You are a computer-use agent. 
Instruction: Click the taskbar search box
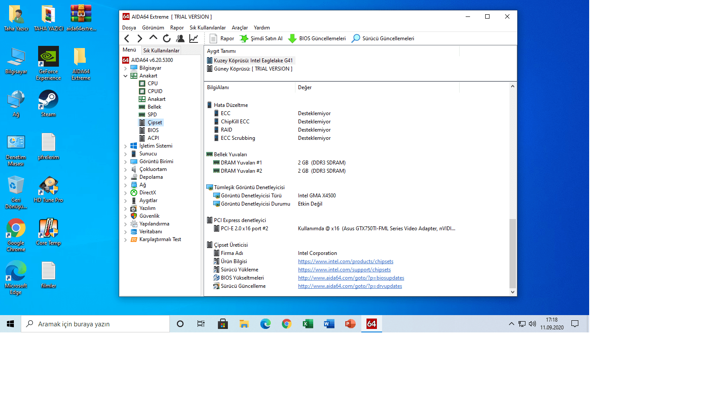95,324
